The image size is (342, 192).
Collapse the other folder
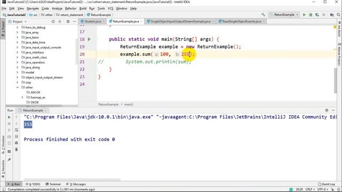(x=17, y=87)
